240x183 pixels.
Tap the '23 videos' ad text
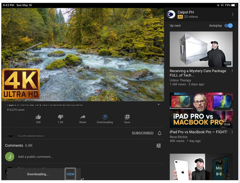point(191,17)
